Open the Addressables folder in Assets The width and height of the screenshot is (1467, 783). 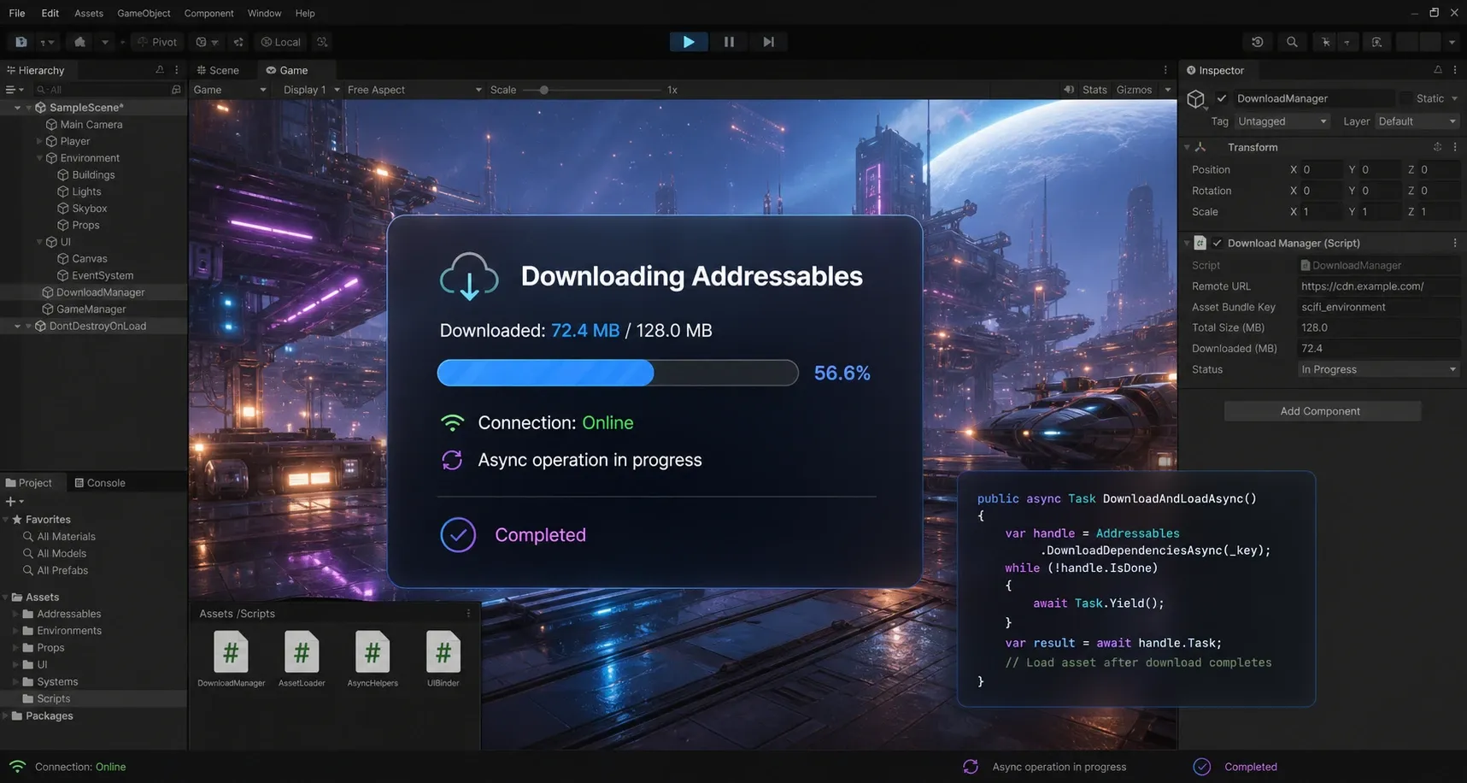tap(62, 614)
